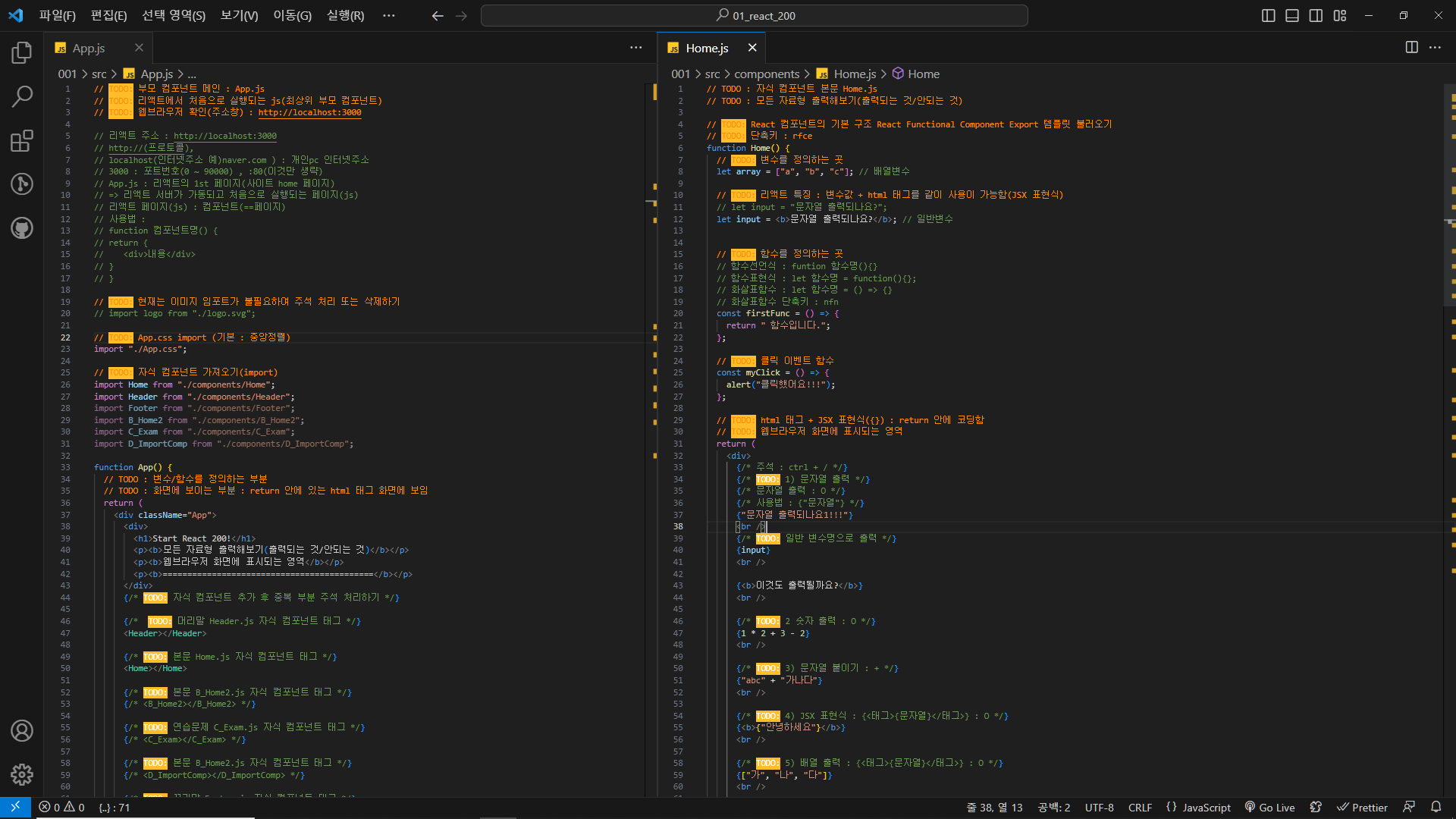Open the GitHub panel in activity bar
This screenshot has width=1456, height=819.
pyautogui.click(x=22, y=227)
